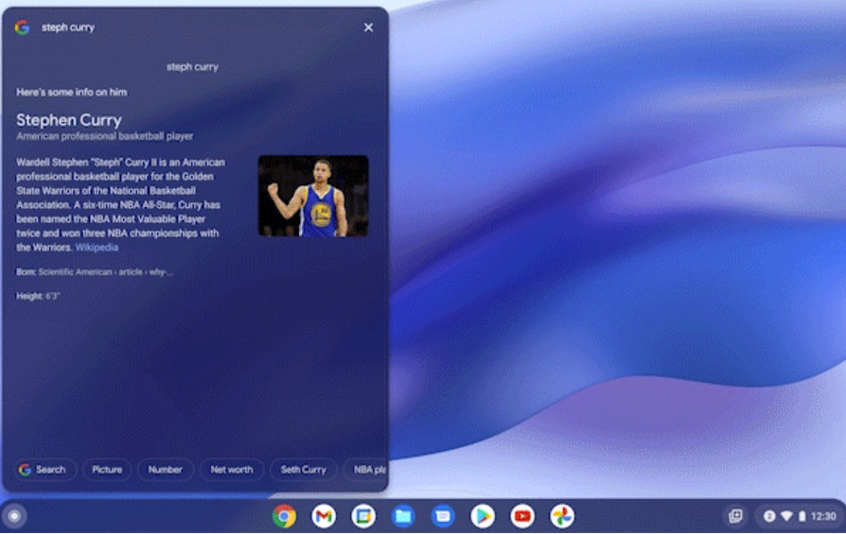This screenshot has height=534, width=846.
Task: Click the Stephen Curry photo thumbnail
Action: 313,197
